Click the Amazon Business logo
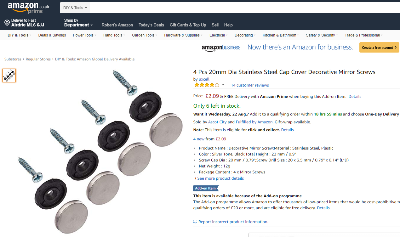The image size is (400, 237). 221,48
